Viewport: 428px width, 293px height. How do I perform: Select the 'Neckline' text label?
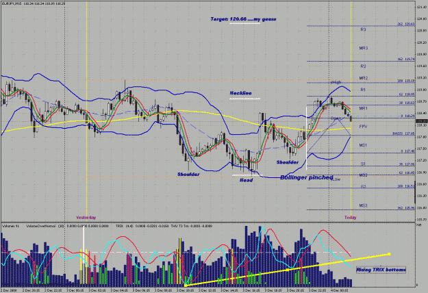coord(241,93)
